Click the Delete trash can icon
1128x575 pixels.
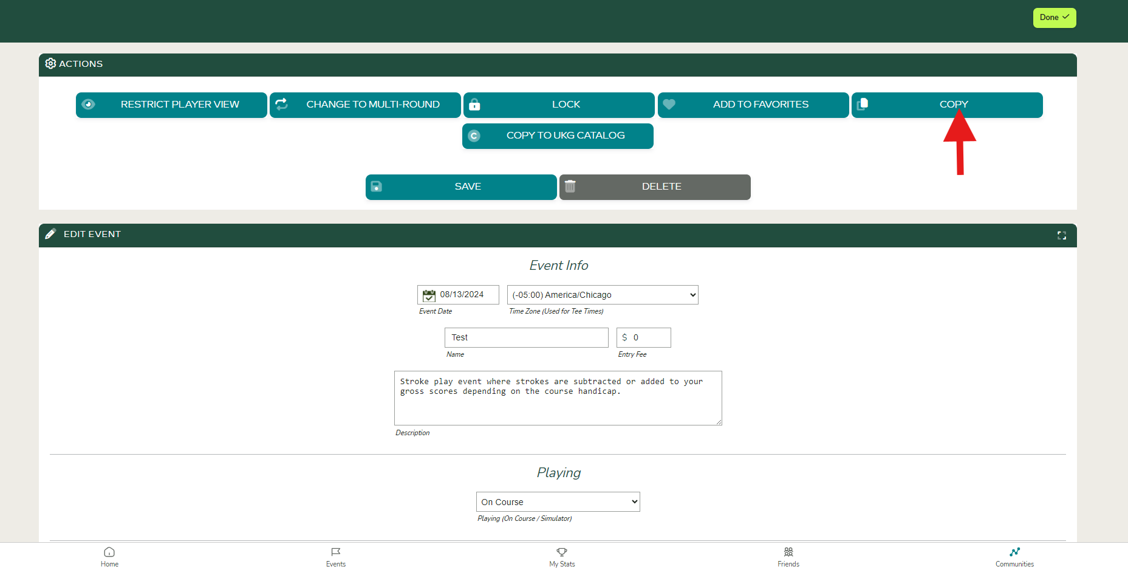click(570, 186)
